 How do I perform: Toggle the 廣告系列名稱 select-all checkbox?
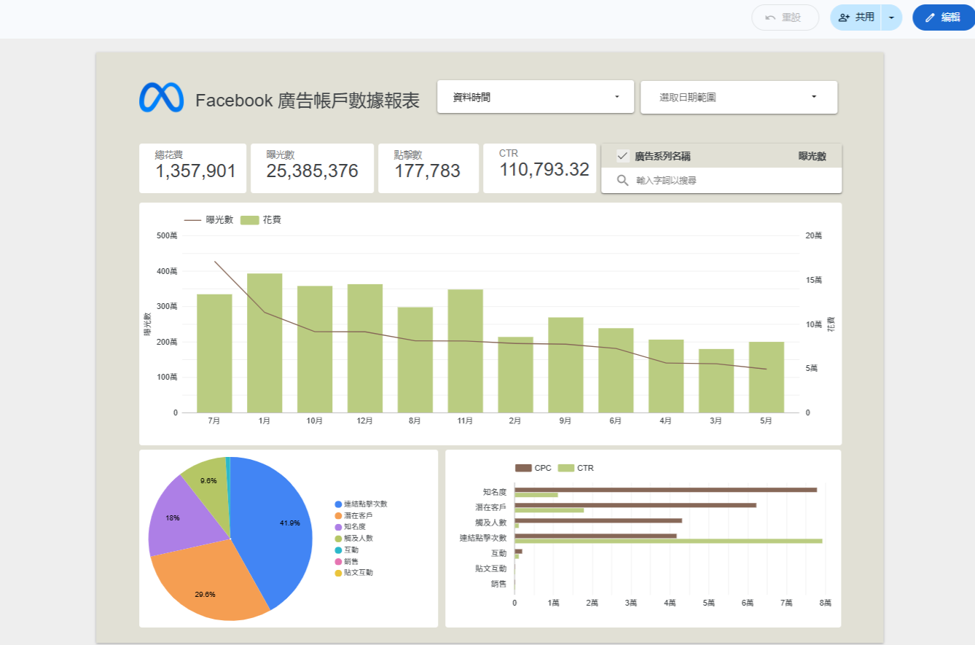point(622,155)
